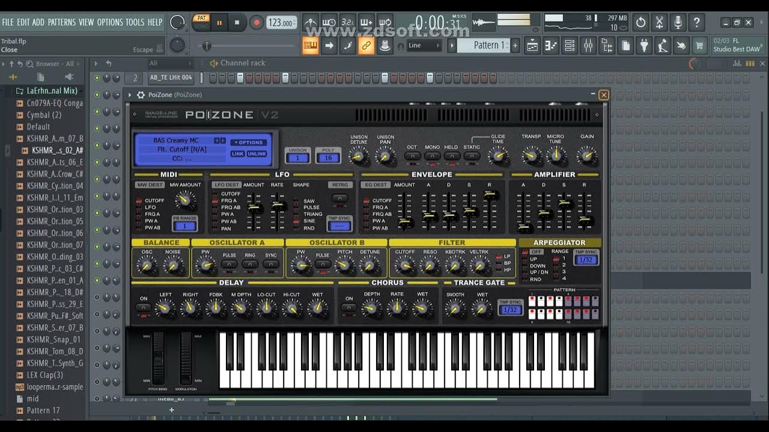The width and height of the screenshot is (769, 432).
Task: Open the ADD menu
Action: tap(38, 22)
